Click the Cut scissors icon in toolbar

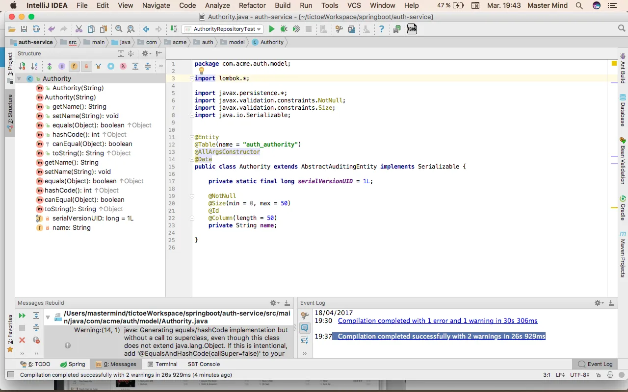tap(78, 29)
